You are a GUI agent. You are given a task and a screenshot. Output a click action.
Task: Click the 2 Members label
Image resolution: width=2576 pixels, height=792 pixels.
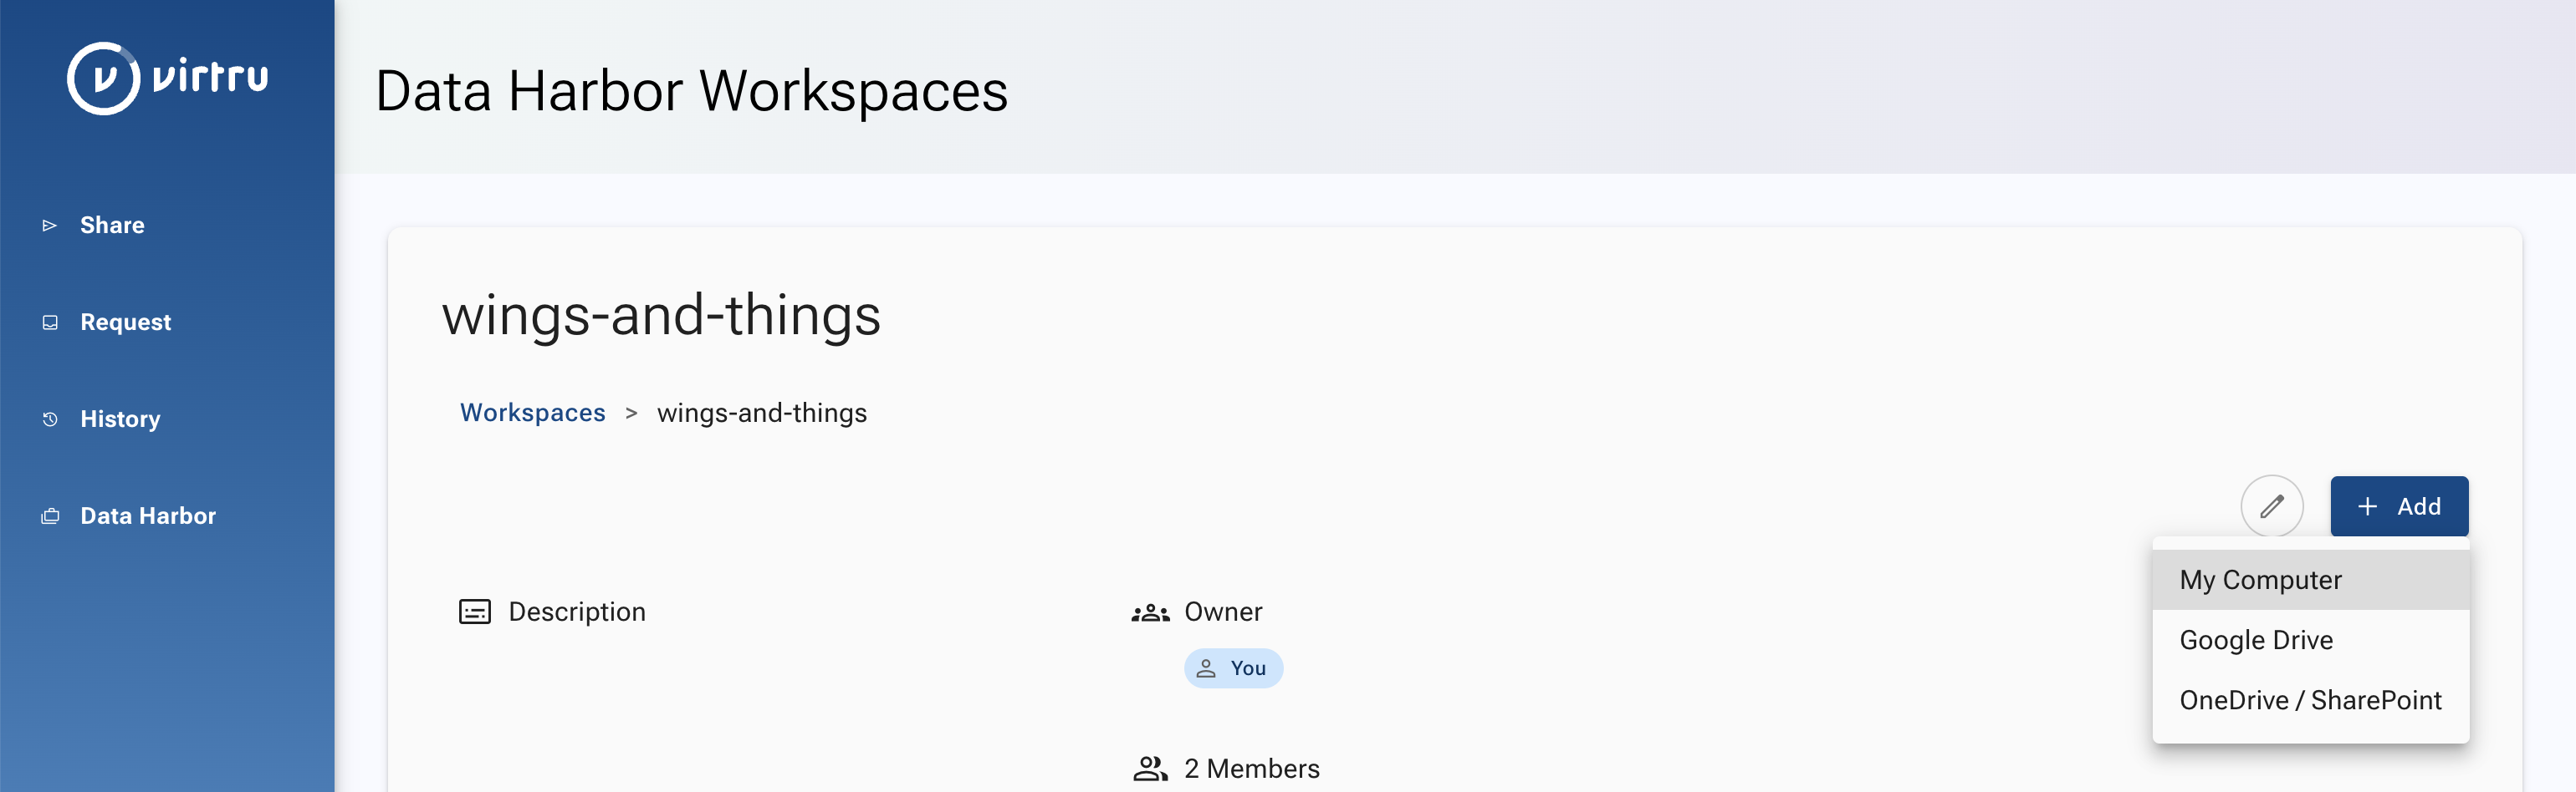pos(1252,768)
